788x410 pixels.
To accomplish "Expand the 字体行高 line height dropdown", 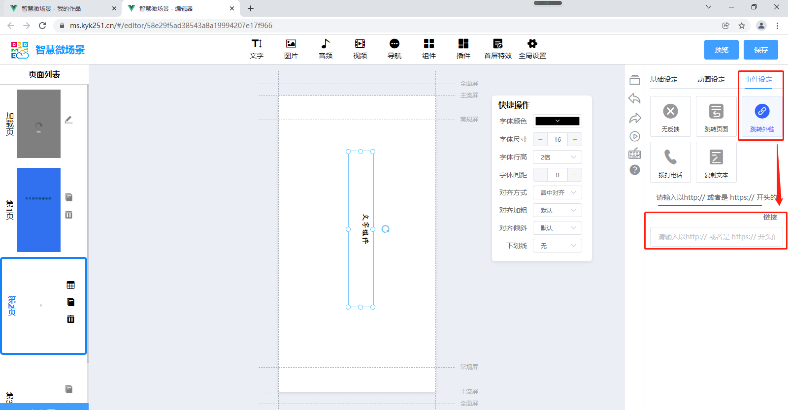I will tap(558, 157).
